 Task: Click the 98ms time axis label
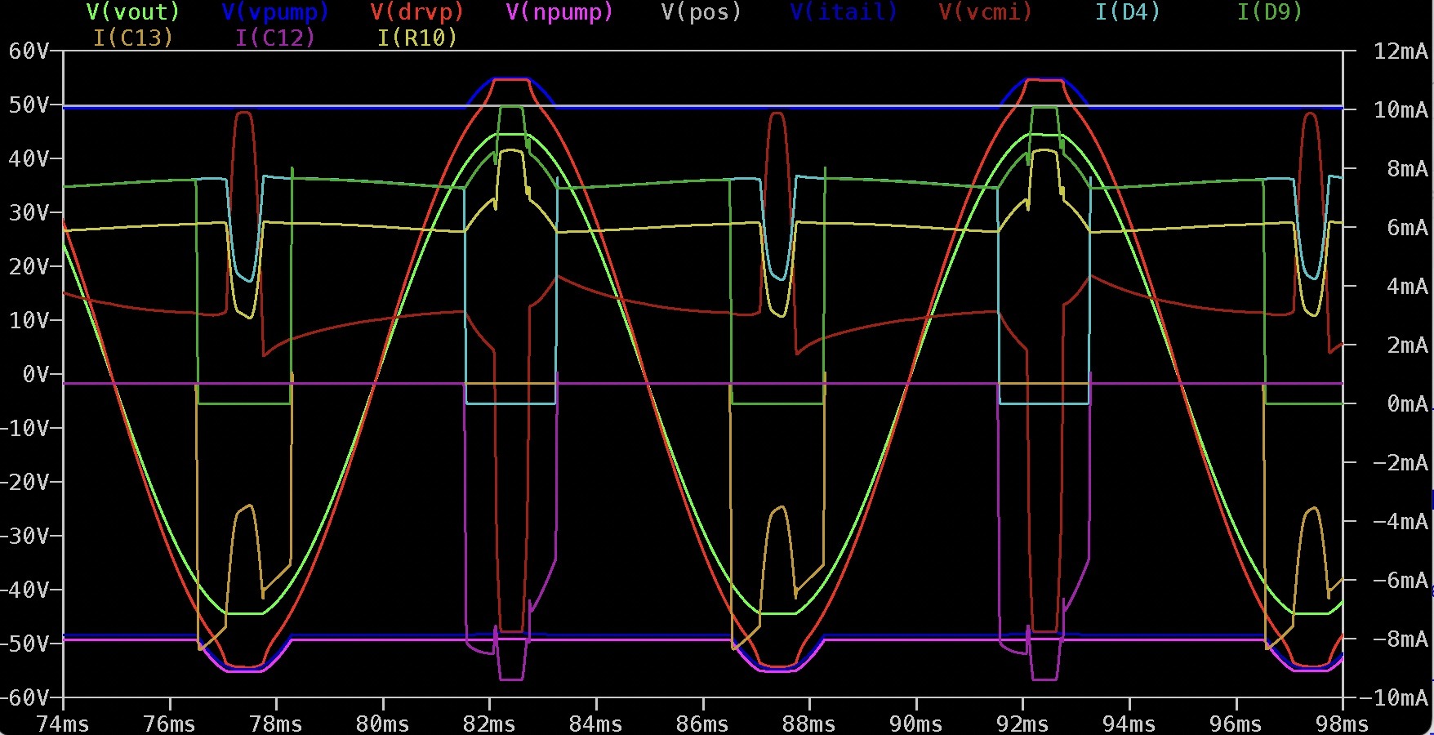[x=1342, y=724]
